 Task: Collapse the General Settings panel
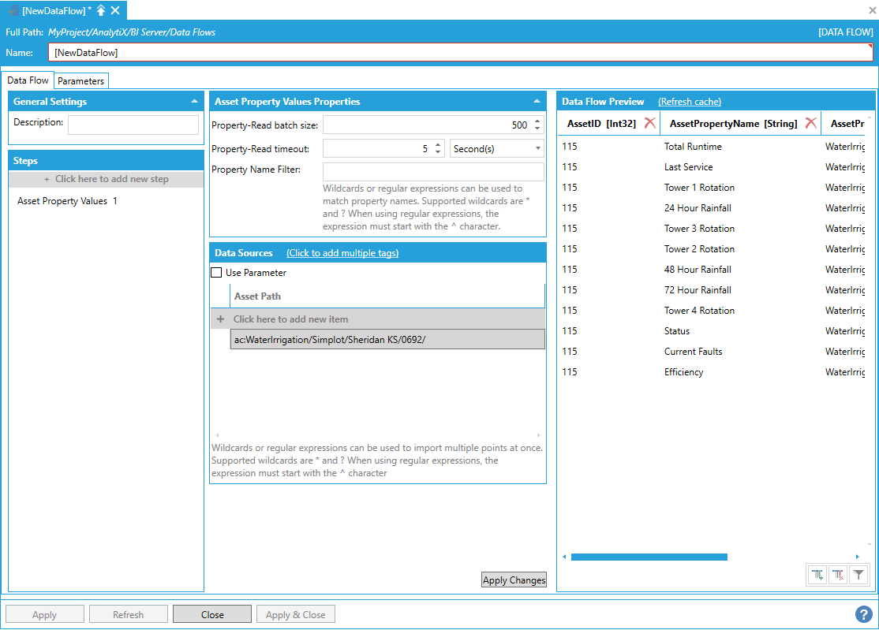tap(194, 102)
